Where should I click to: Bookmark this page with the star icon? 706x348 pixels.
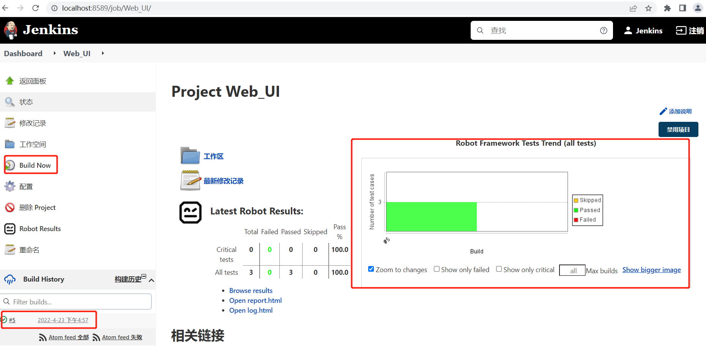[648, 8]
